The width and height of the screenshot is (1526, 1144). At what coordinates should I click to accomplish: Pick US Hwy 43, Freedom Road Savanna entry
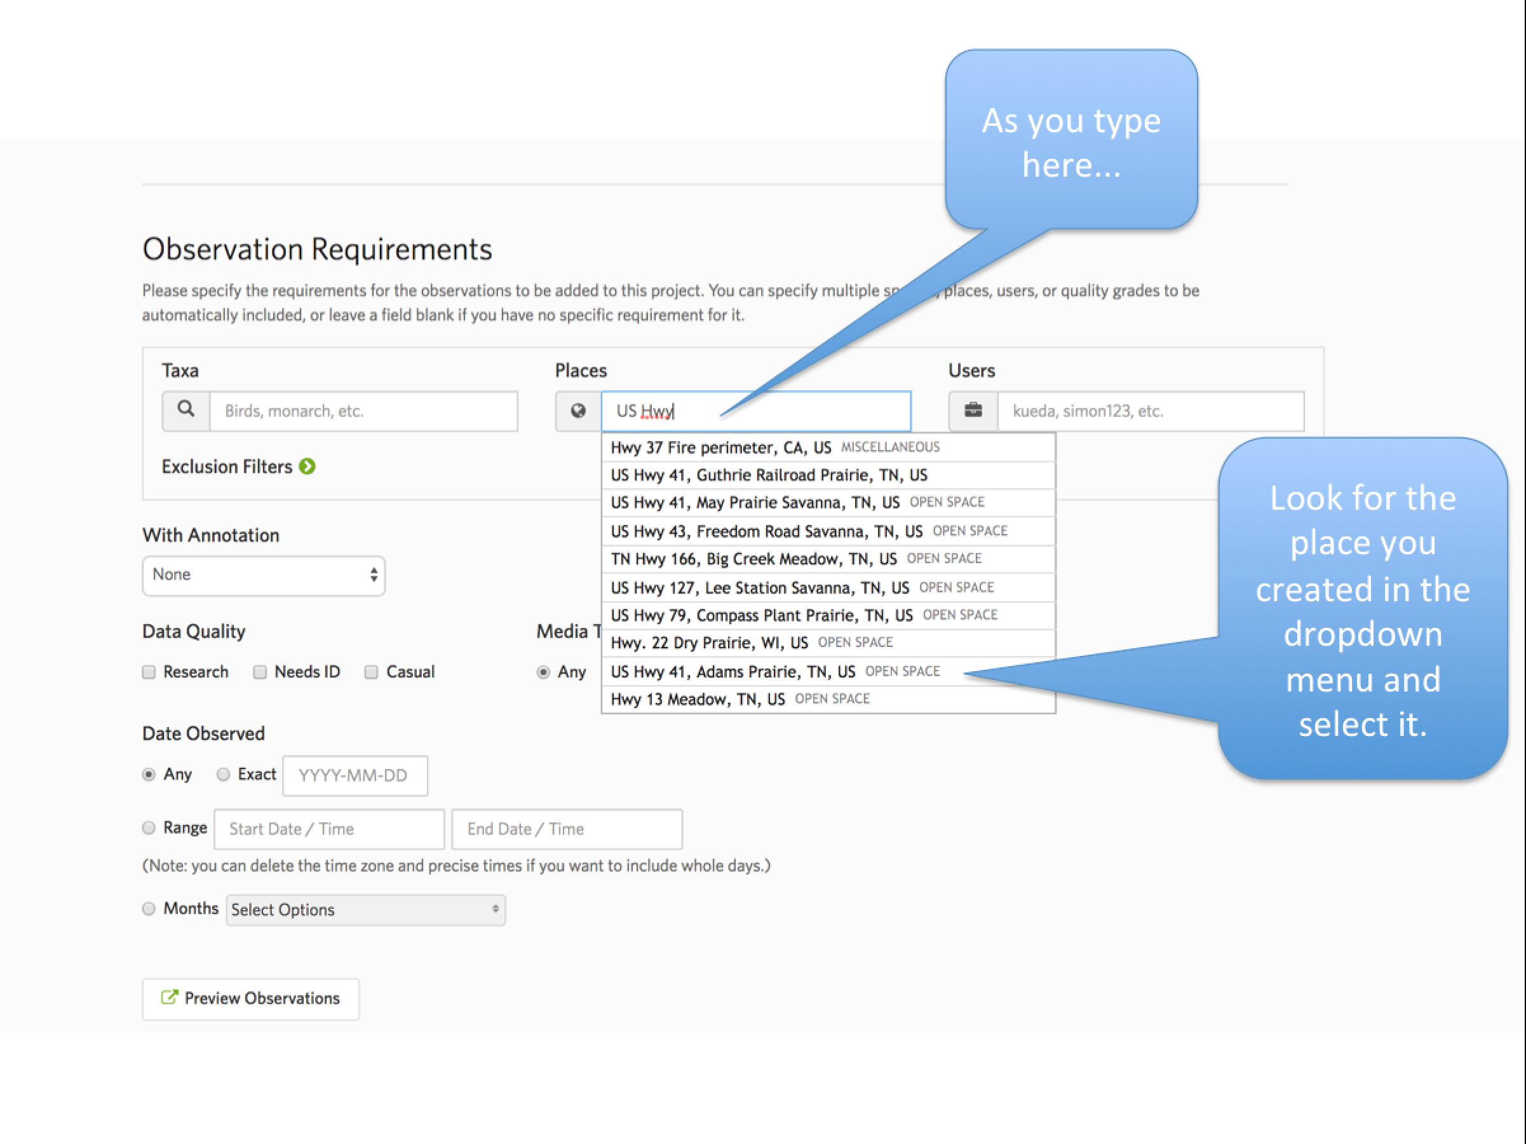click(766, 531)
